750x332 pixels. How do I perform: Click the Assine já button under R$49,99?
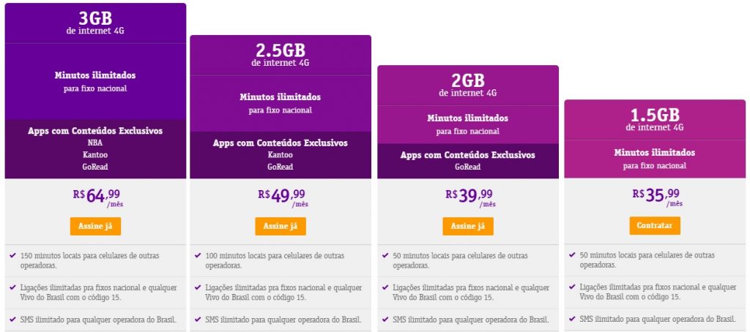(281, 226)
